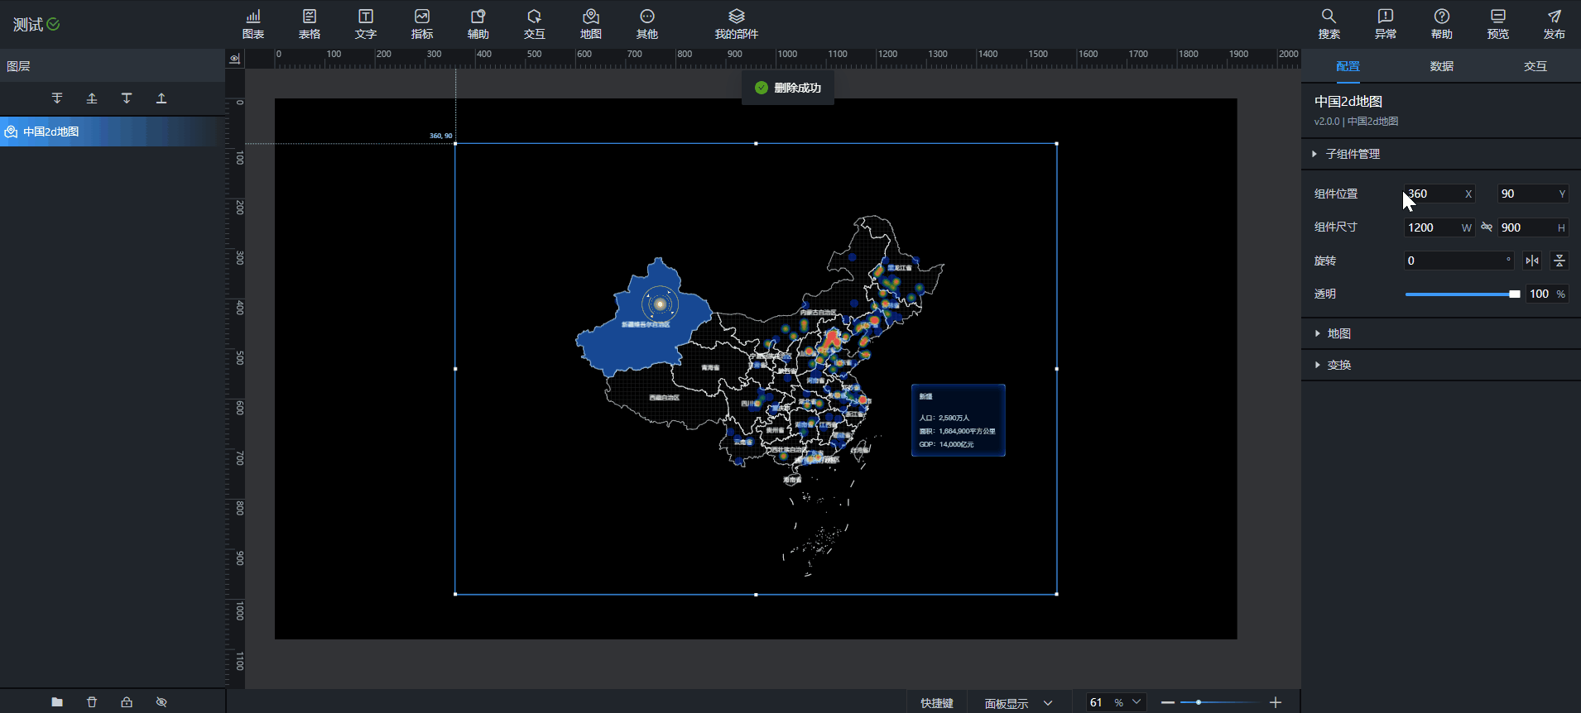This screenshot has width=1581, height=713.
Task: Switch to the 数据 tab
Action: tap(1441, 66)
